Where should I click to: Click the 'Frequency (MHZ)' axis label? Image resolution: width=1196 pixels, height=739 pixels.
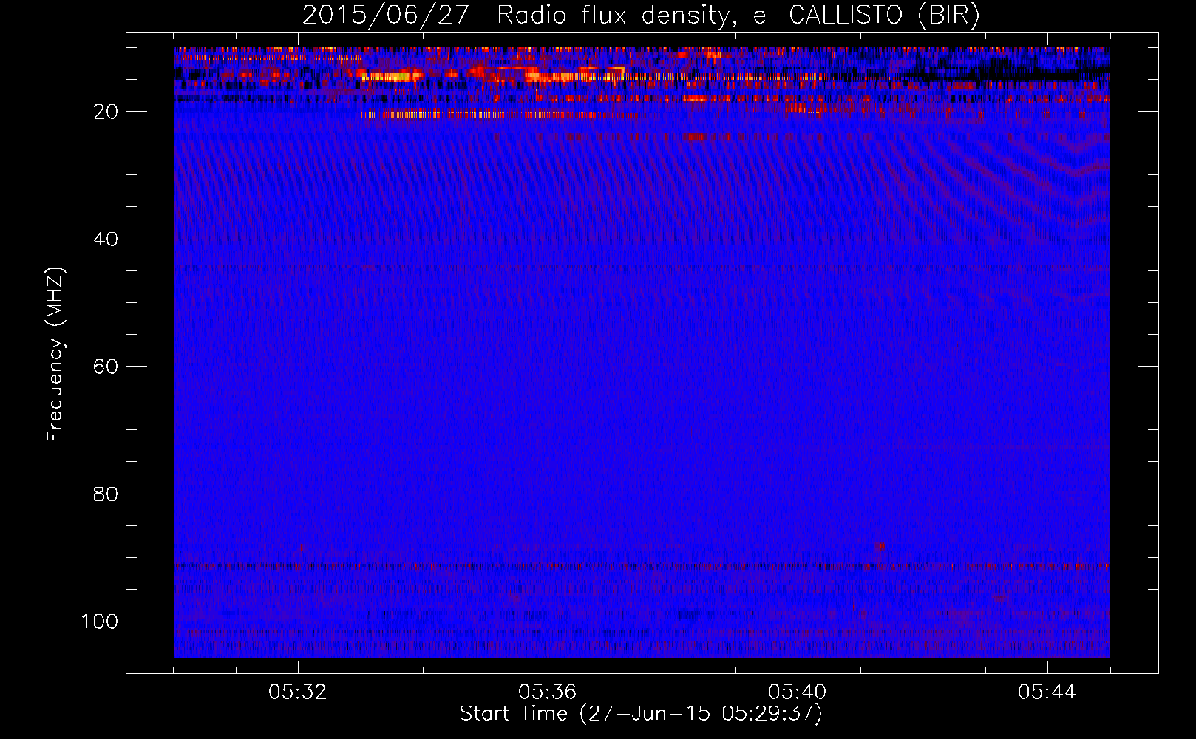tap(55, 355)
